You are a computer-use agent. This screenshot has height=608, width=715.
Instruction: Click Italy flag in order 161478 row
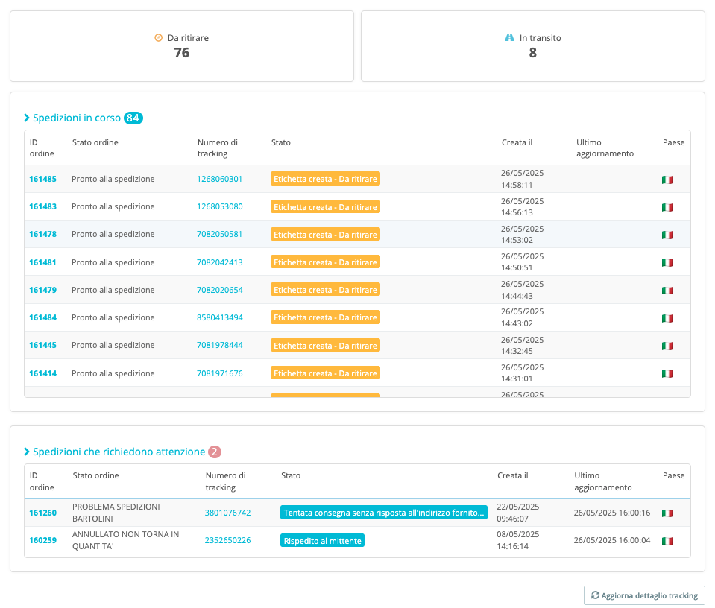[x=667, y=235]
